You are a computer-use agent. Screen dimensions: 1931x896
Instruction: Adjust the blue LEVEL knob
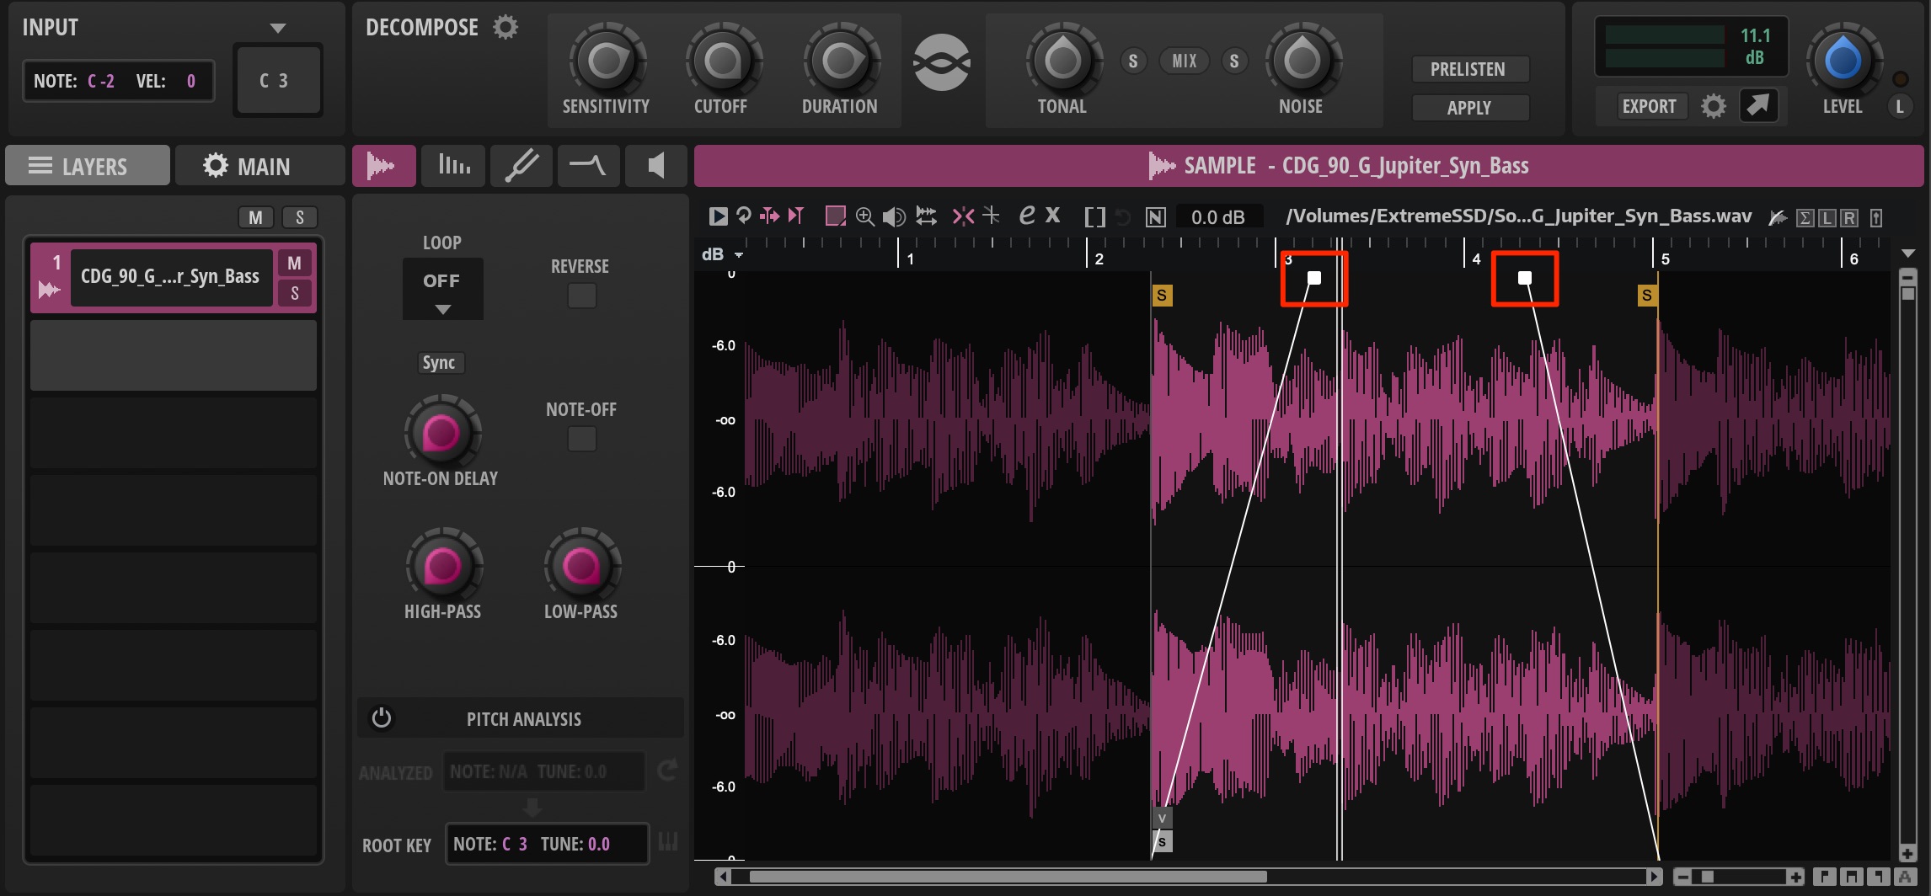coord(1843,60)
